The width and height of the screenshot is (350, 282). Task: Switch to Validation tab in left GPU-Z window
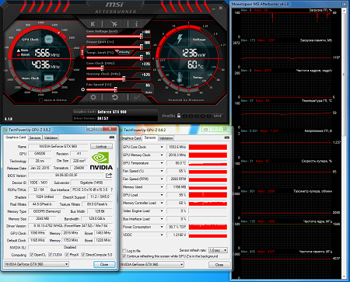(x=51, y=138)
